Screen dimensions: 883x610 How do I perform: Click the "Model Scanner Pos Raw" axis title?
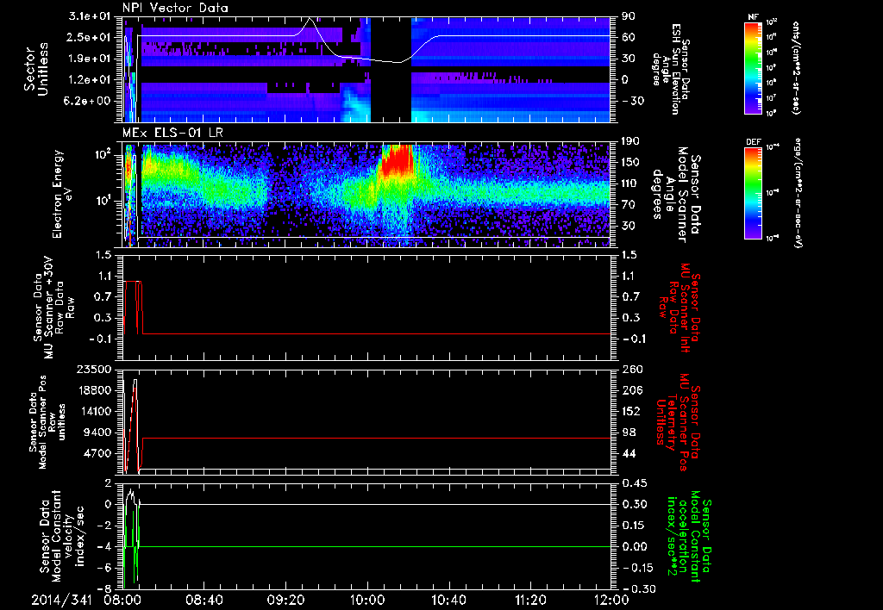pos(47,422)
